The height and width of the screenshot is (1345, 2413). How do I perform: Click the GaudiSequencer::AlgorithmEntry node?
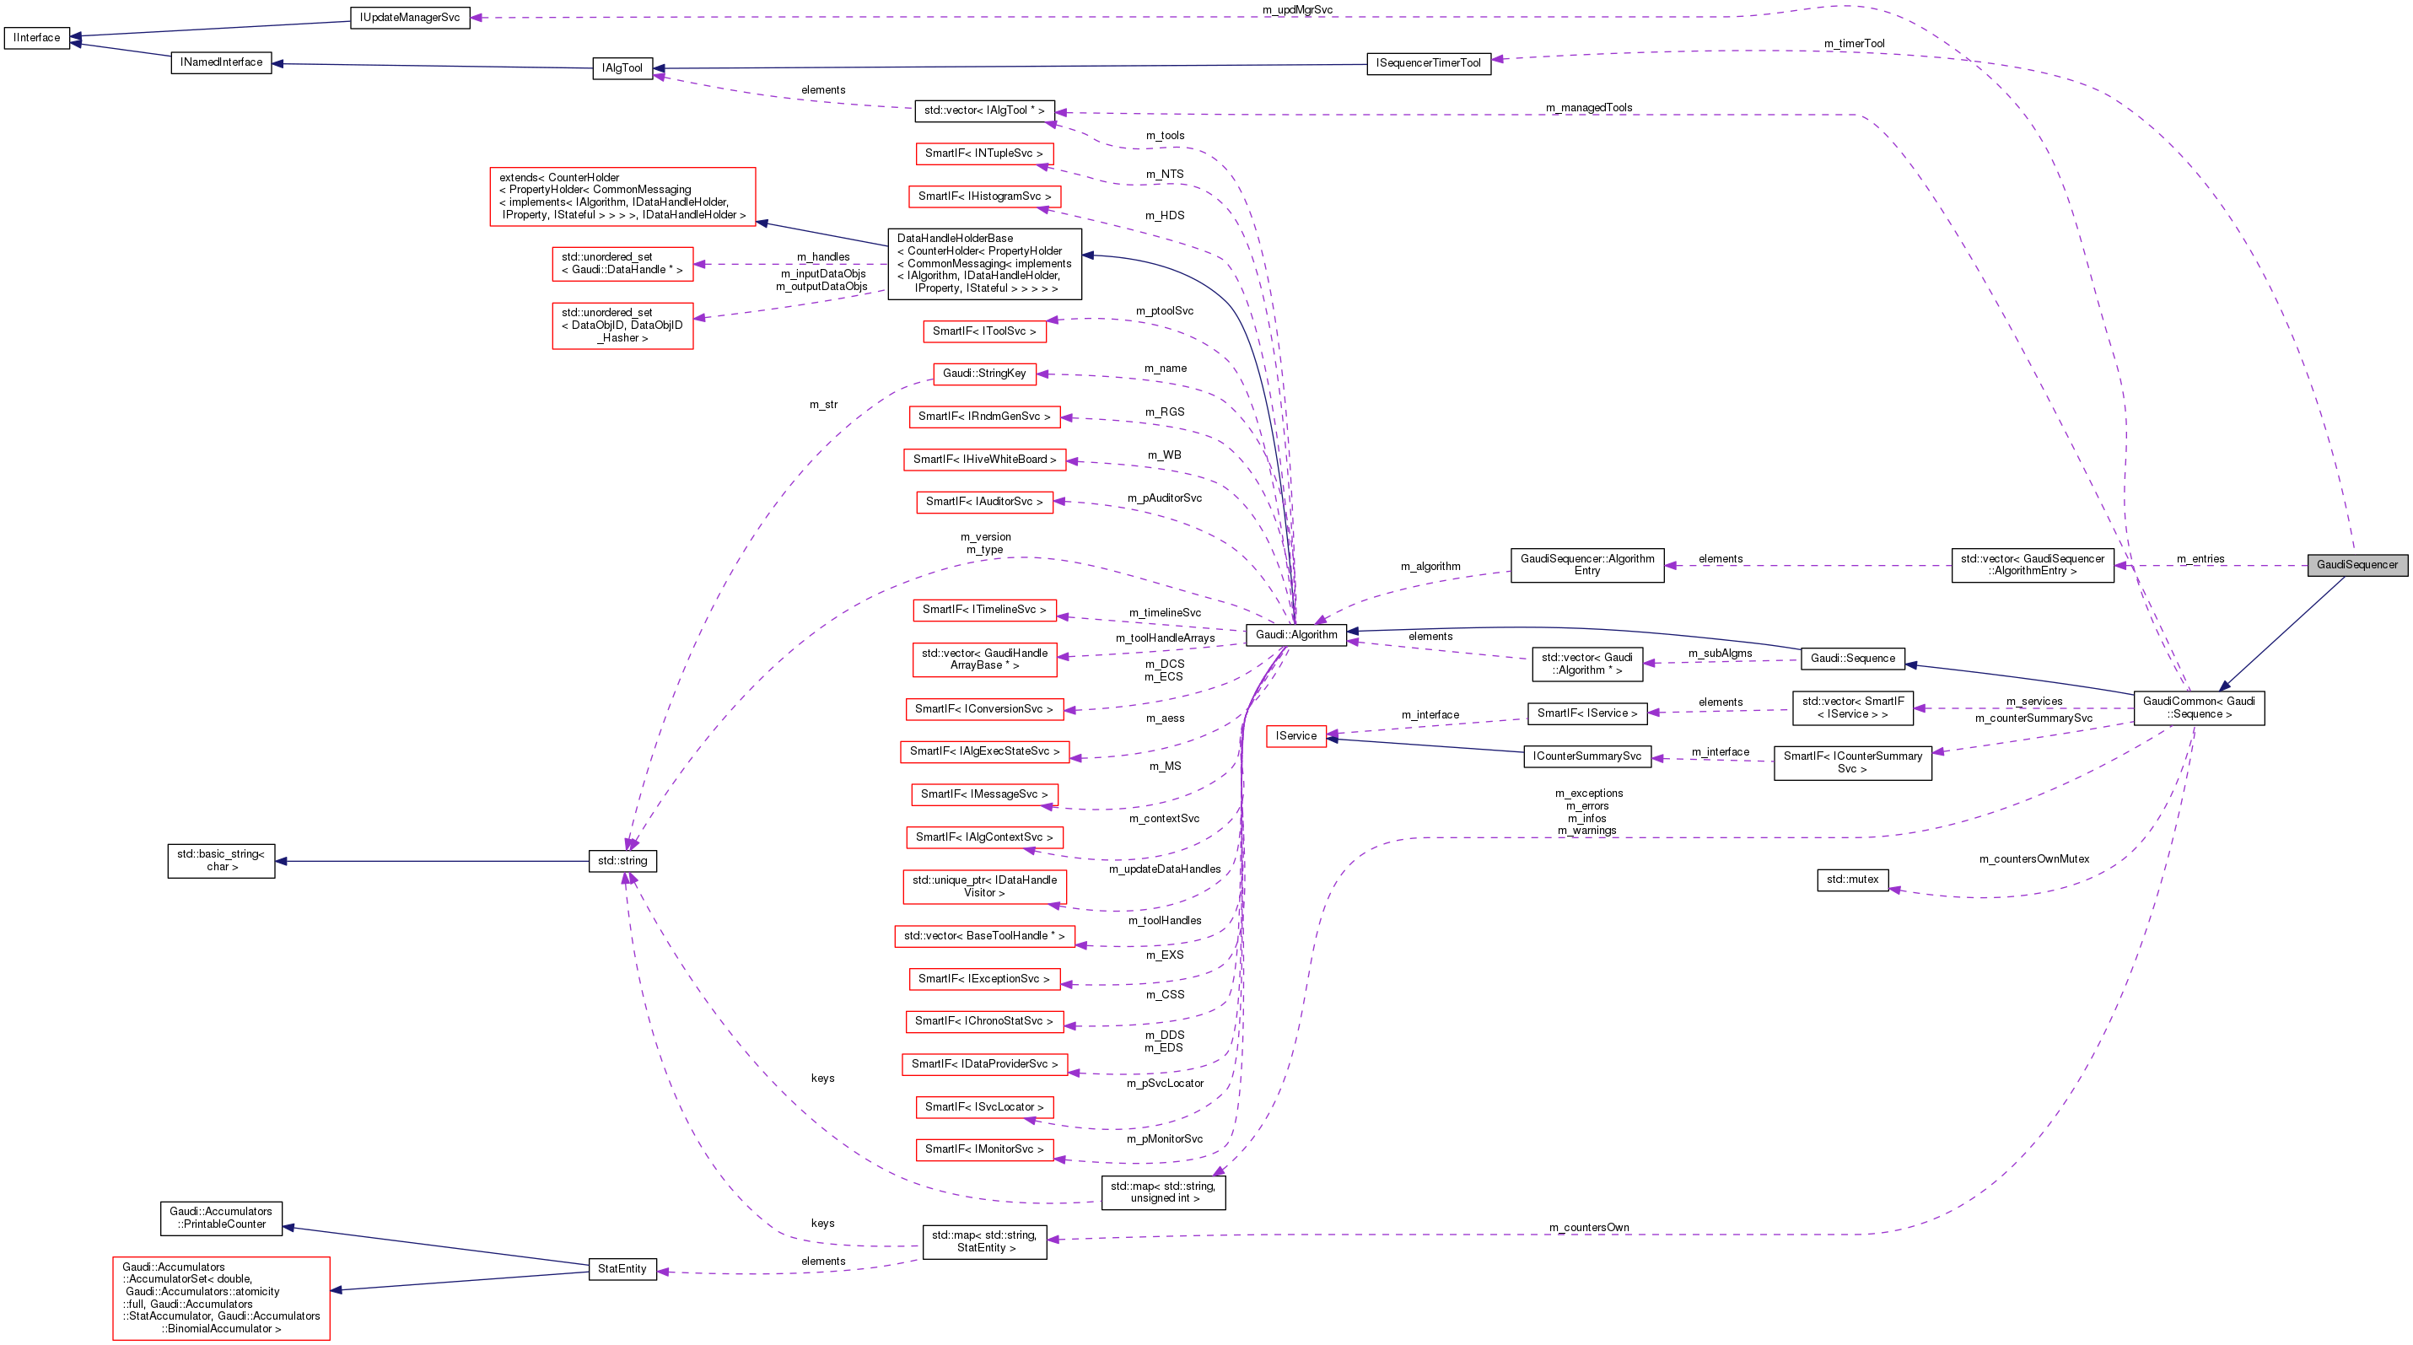[1588, 566]
